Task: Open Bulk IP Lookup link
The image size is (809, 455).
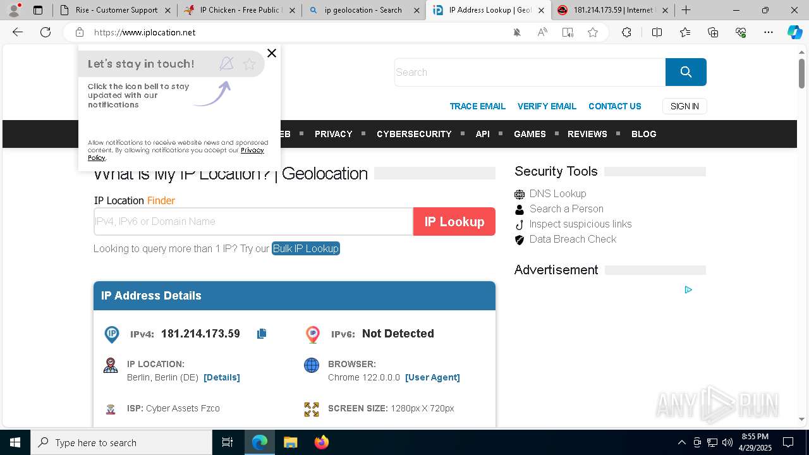Action: click(x=306, y=248)
